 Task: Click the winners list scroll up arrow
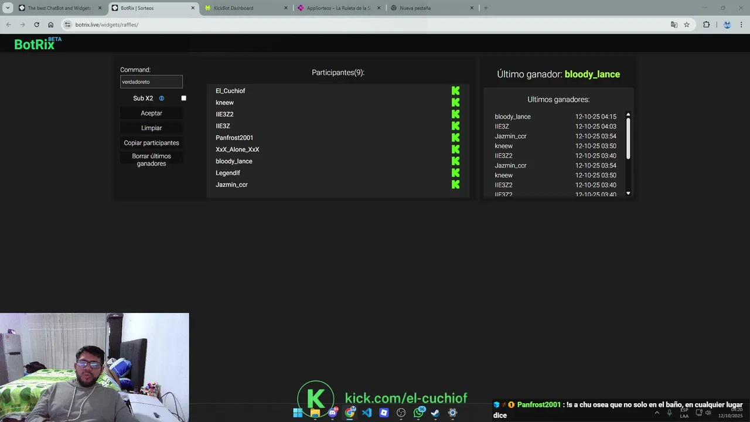(x=628, y=115)
